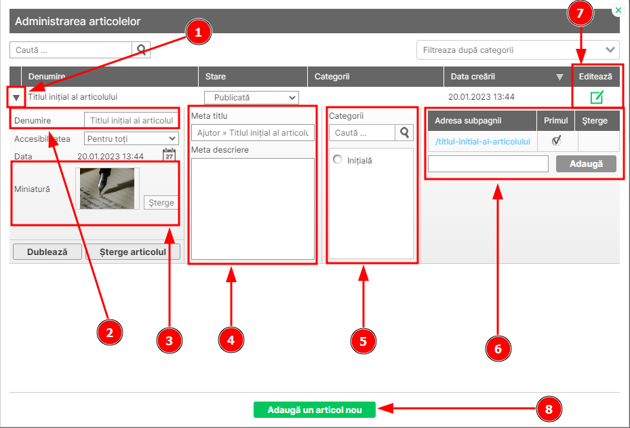This screenshot has width=630, height=428.
Task: Click the main search magnifier icon
Action: [x=141, y=50]
